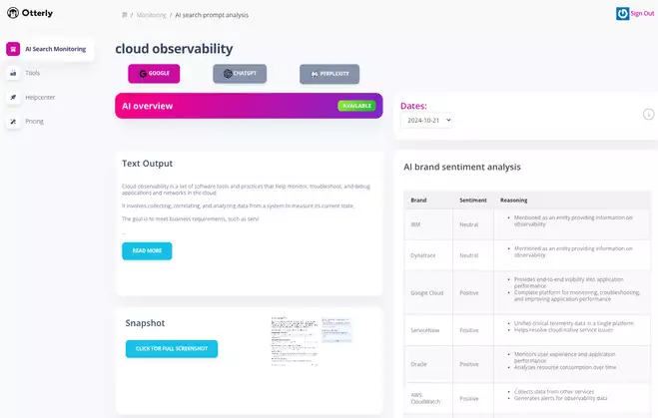Select the Helpcenter menu item
The image size is (658, 418).
point(40,98)
